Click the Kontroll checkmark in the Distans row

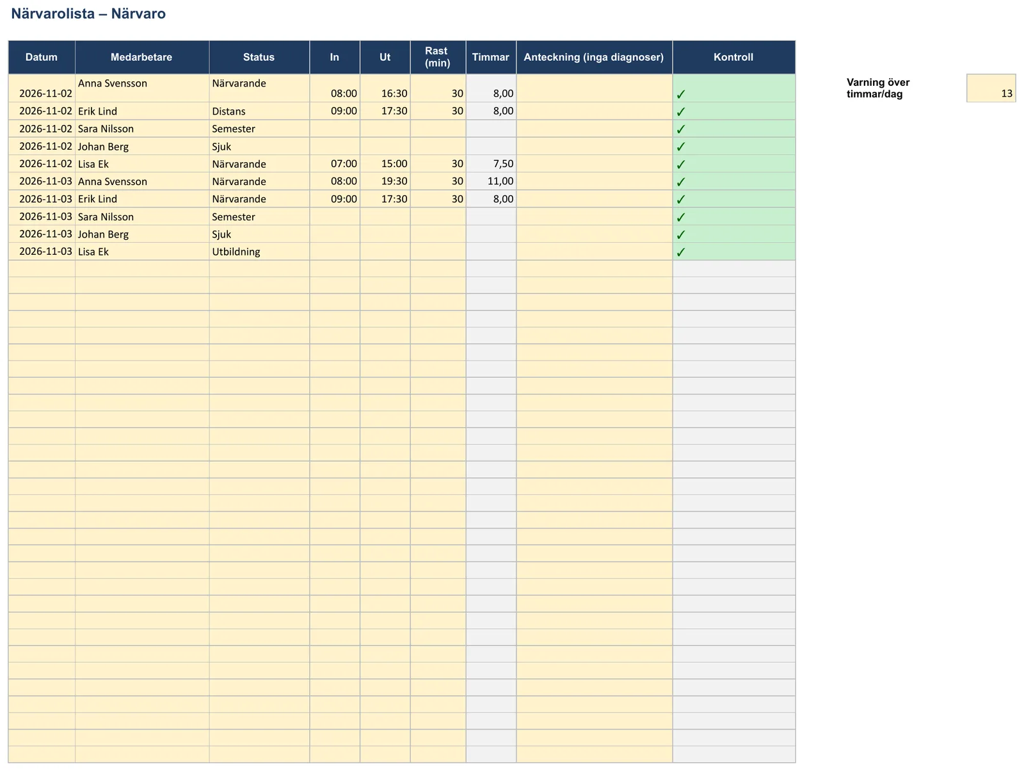point(681,111)
